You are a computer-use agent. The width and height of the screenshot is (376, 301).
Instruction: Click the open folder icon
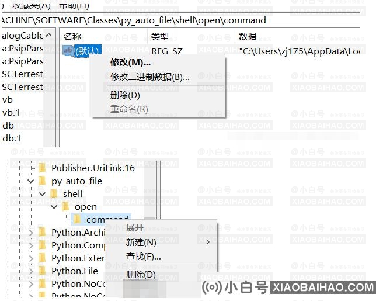click(x=65, y=207)
